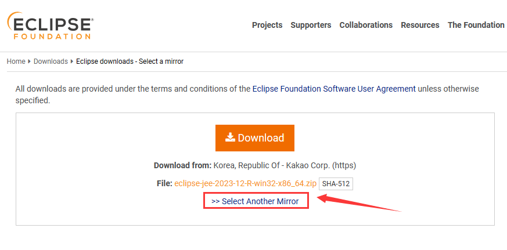507x250 pixels.
Task: Expand the Resources menu
Action: click(420, 25)
